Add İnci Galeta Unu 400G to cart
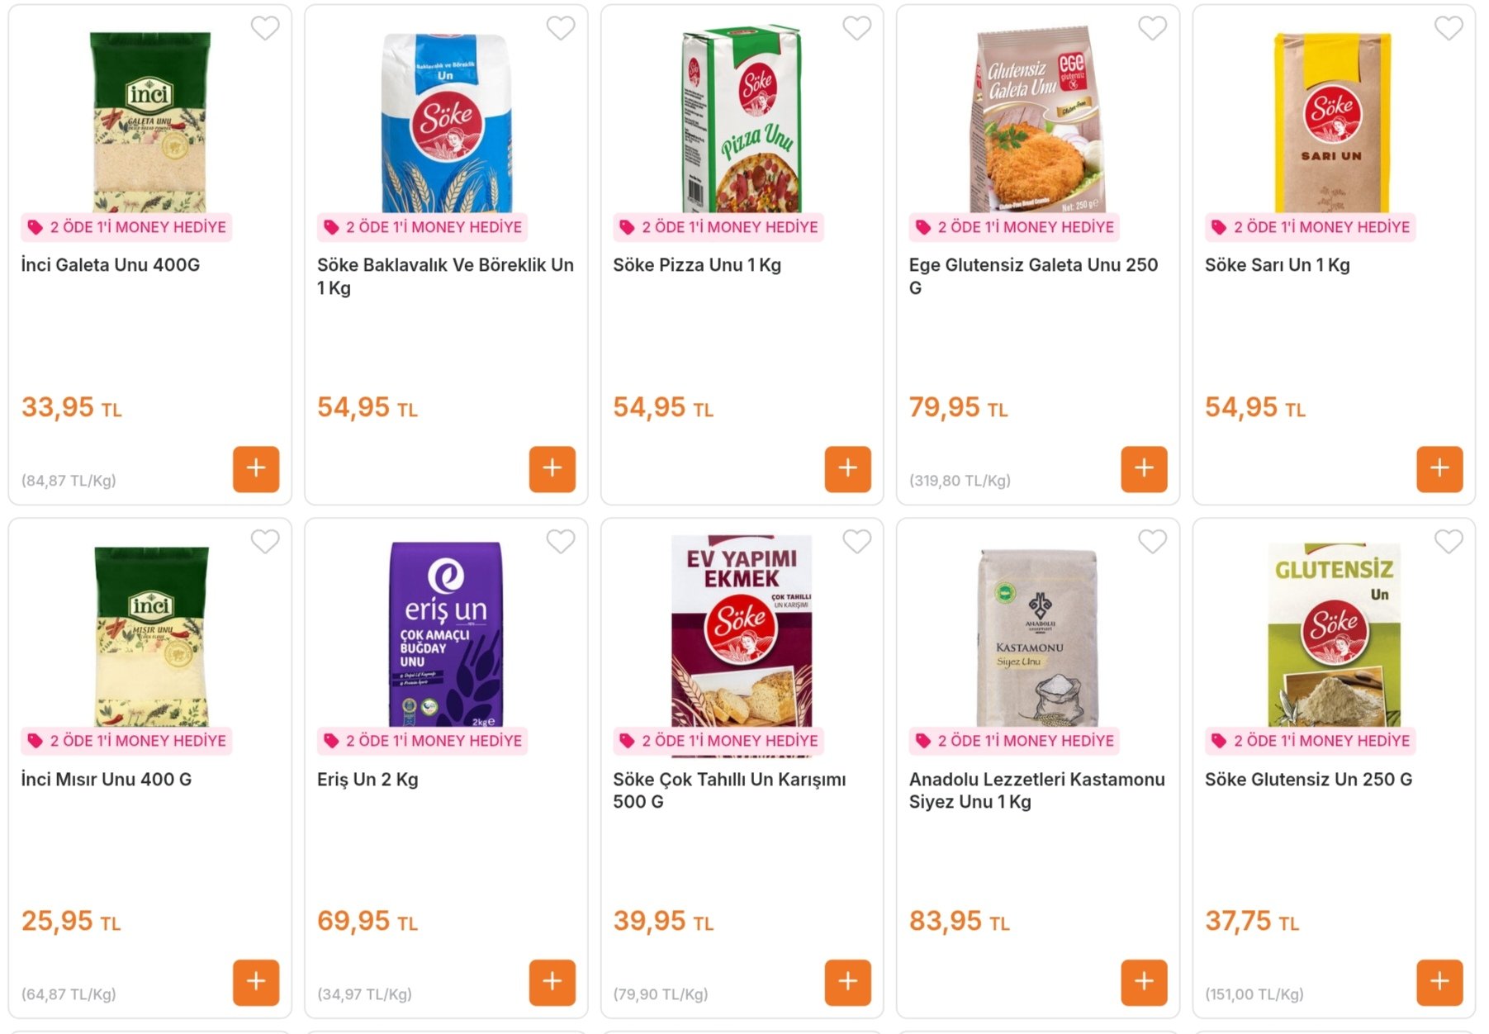Image resolution: width=1489 pixels, height=1034 pixels. coord(256,469)
